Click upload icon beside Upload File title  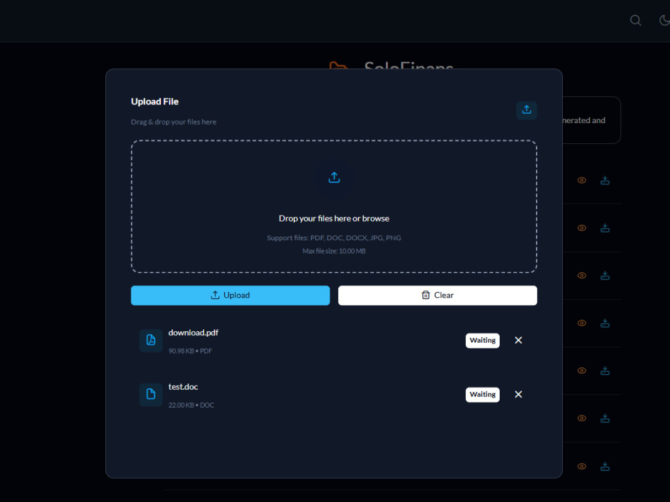[527, 110]
